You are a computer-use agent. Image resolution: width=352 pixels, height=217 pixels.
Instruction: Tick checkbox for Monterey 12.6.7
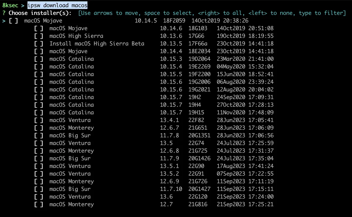[x=39, y=128]
